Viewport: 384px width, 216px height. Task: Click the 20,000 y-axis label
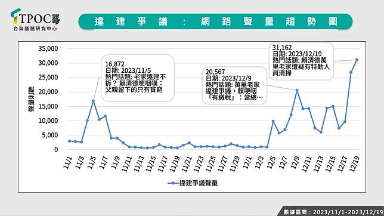point(48,92)
